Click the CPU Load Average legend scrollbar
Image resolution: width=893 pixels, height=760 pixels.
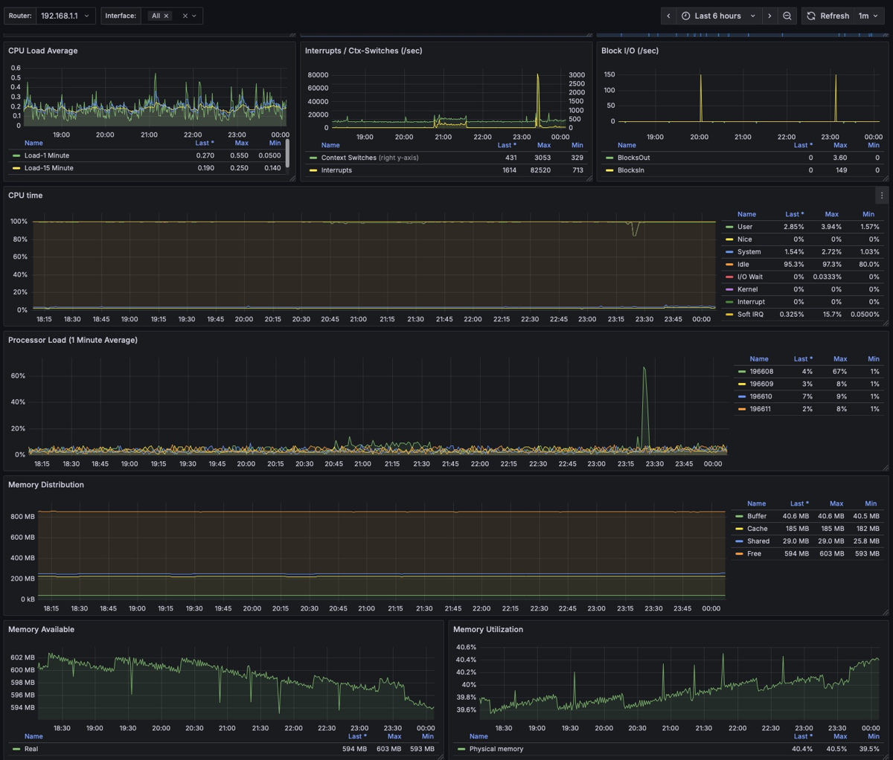pos(287,152)
